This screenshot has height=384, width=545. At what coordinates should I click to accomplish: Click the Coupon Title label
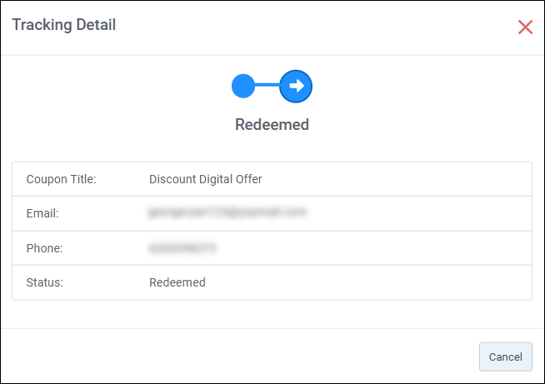[61, 179]
